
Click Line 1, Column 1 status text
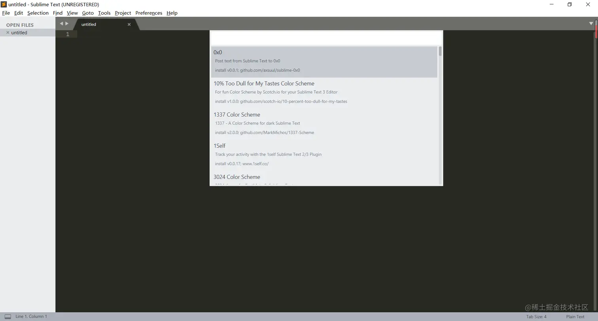coord(31,317)
